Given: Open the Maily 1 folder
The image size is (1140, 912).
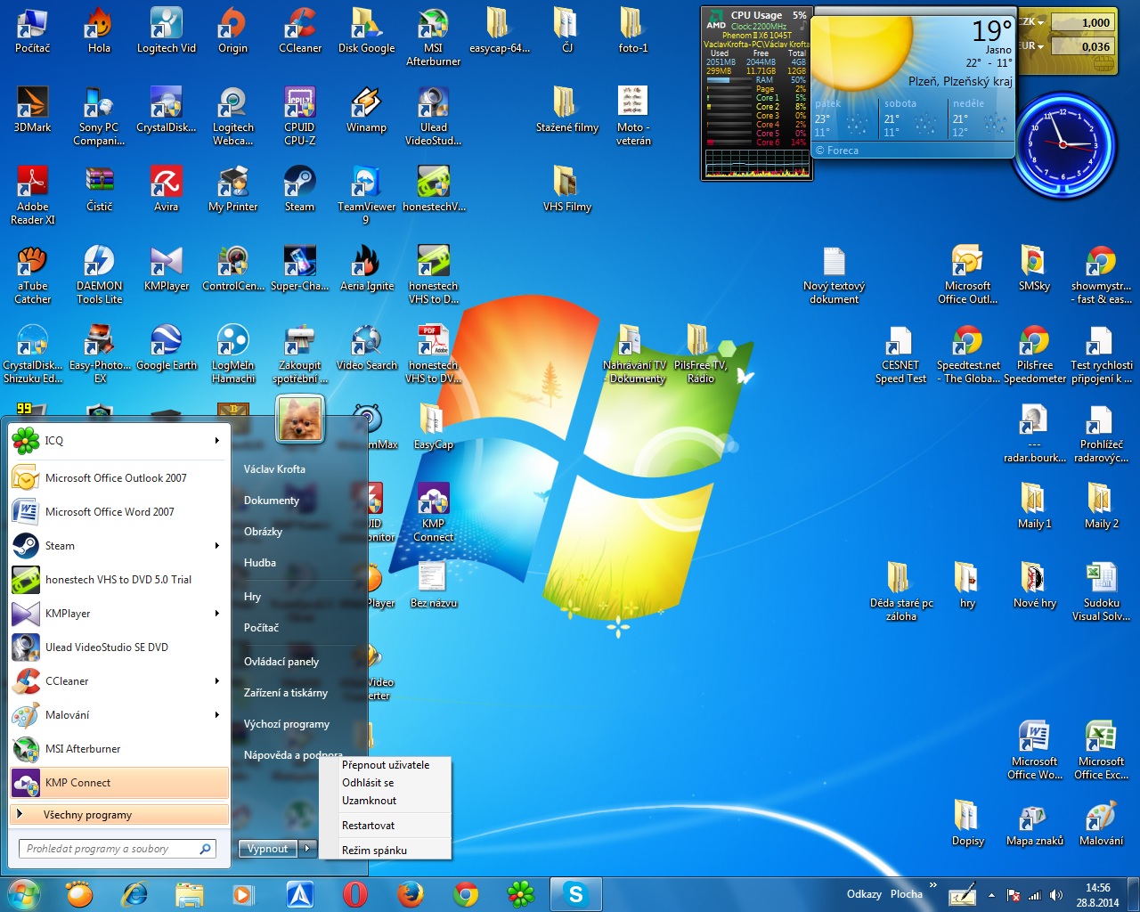Looking at the screenshot, I should tap(1034, 506).
